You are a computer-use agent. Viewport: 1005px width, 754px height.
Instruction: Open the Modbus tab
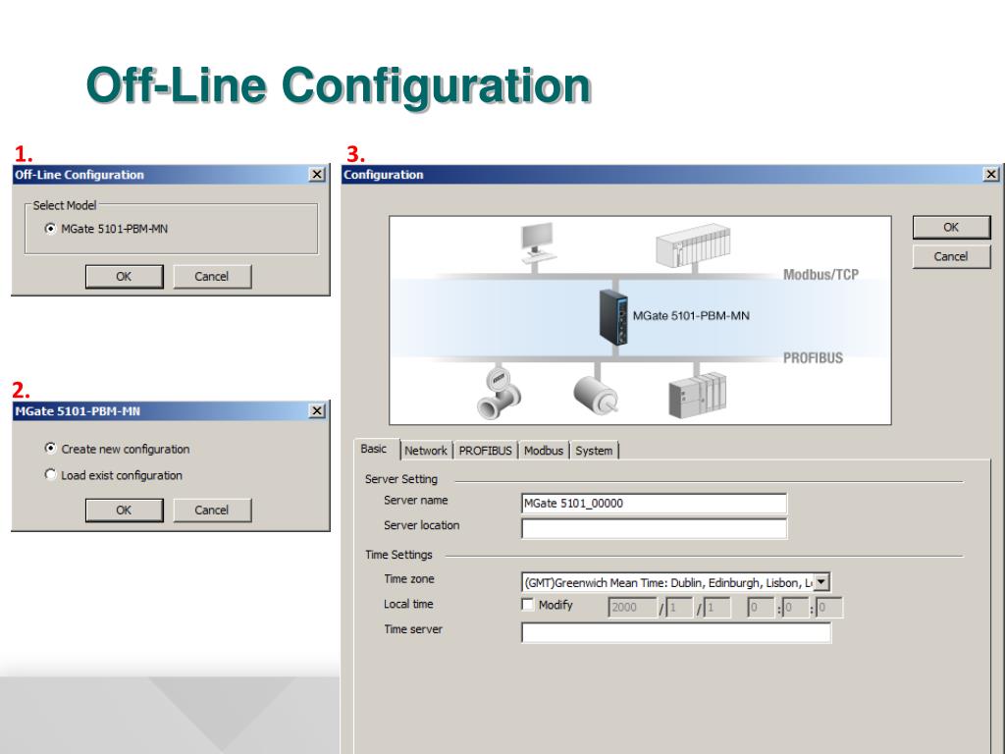coord(544,450)
